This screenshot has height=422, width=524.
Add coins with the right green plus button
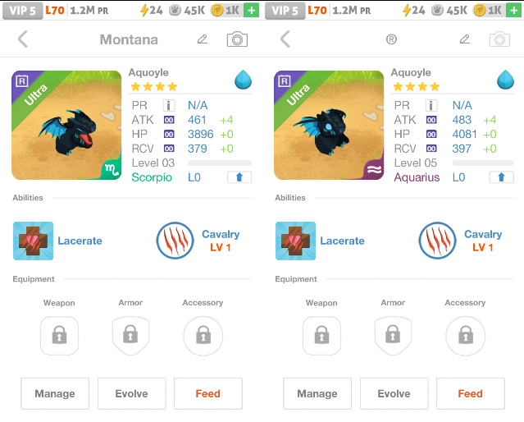(x=513, y=11)
